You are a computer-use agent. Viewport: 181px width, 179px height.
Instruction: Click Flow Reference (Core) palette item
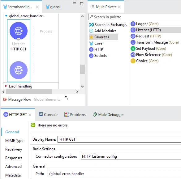click(151, 55)
